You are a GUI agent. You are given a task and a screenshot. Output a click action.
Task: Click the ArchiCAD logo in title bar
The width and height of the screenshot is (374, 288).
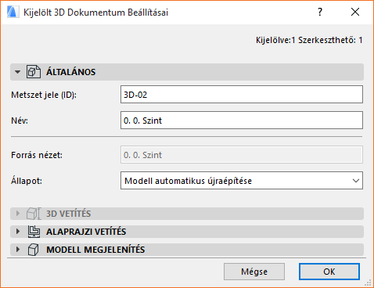click(x=13, y=12)
